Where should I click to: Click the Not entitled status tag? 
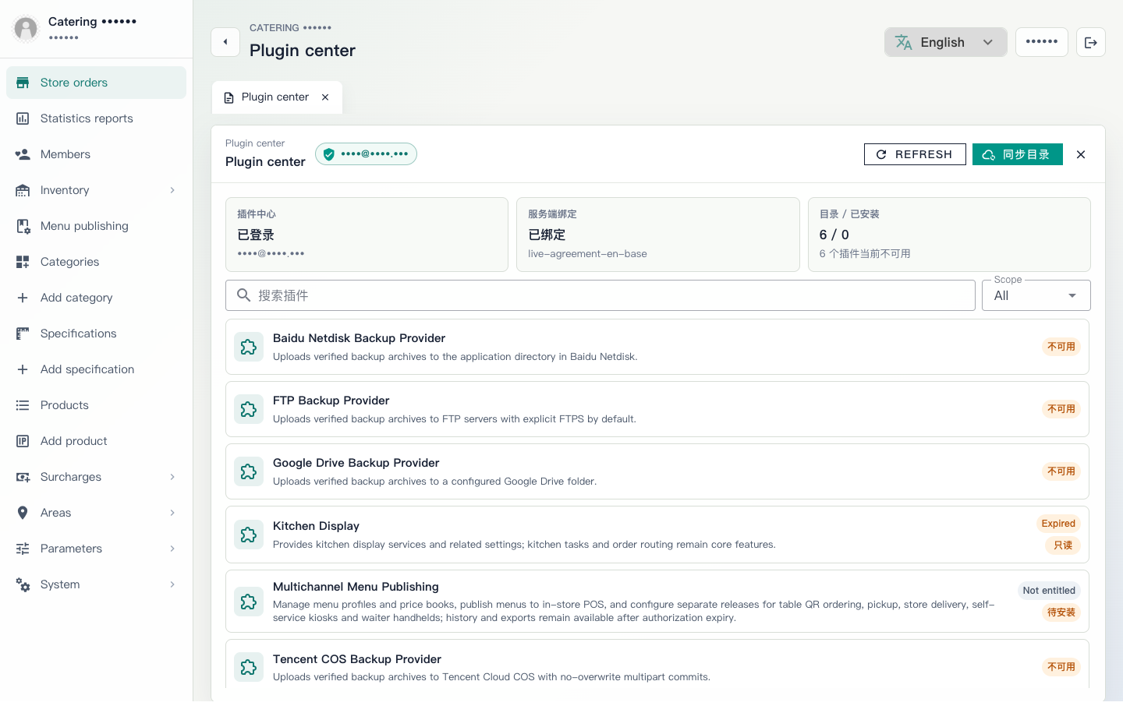point(1049,591)
